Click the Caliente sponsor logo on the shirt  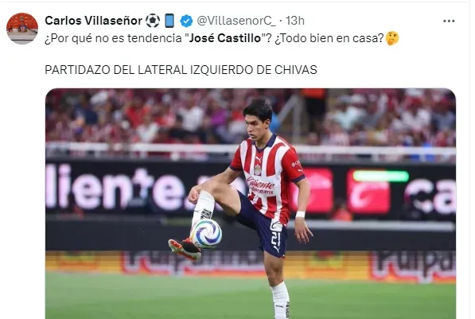coord(260,185)
